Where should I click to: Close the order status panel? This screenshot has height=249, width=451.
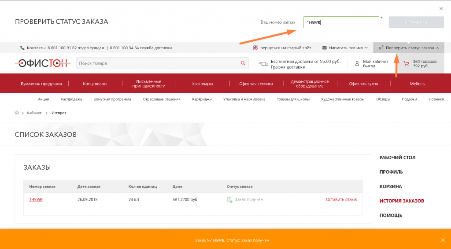click(x=441, y=8)
